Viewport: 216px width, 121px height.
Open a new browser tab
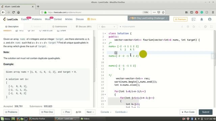pos(38,6)
